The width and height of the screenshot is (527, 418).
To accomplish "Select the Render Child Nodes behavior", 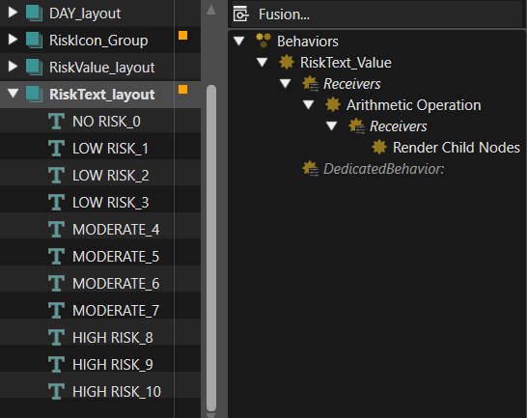I will pos(457,148).
